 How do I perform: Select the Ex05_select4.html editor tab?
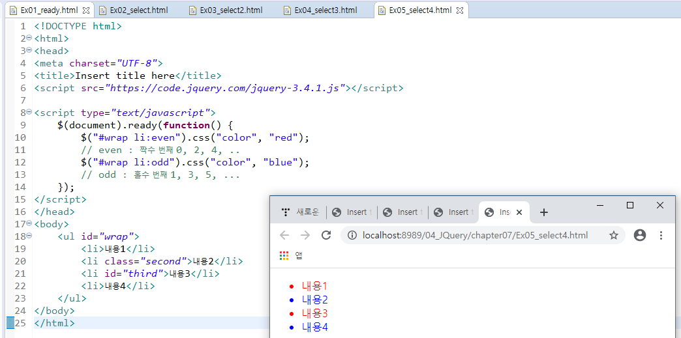point(421,10)
